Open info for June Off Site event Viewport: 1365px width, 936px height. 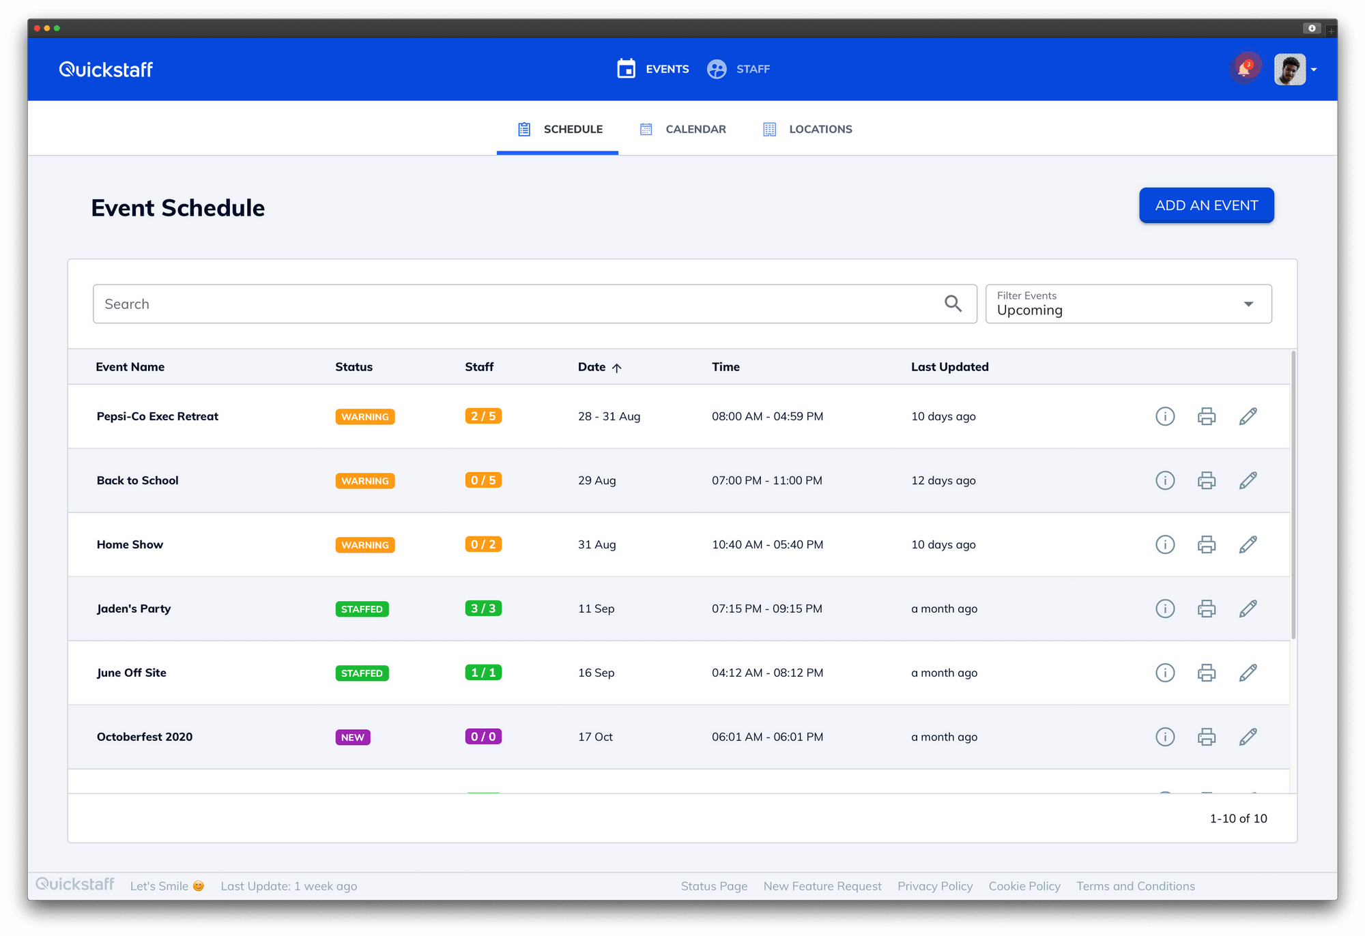1165,673
